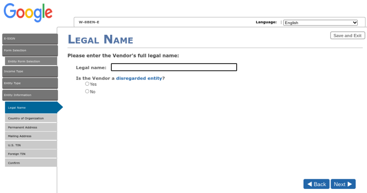Go to Permanent Address step
Image resolution: width=367 pixels, height=193 pixels.
pyautogui.click(x=31, y=127)
